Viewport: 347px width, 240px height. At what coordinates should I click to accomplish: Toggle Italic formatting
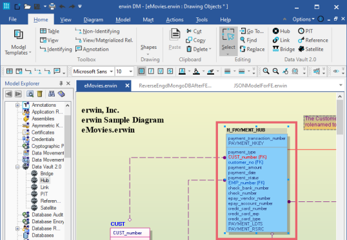tap(151, 71)
